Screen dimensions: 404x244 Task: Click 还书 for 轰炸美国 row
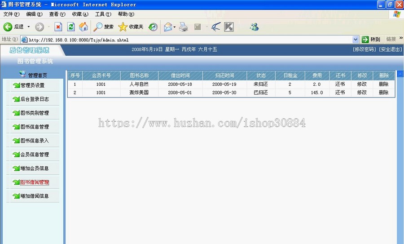pyautogui.click(x=340, y=92)
